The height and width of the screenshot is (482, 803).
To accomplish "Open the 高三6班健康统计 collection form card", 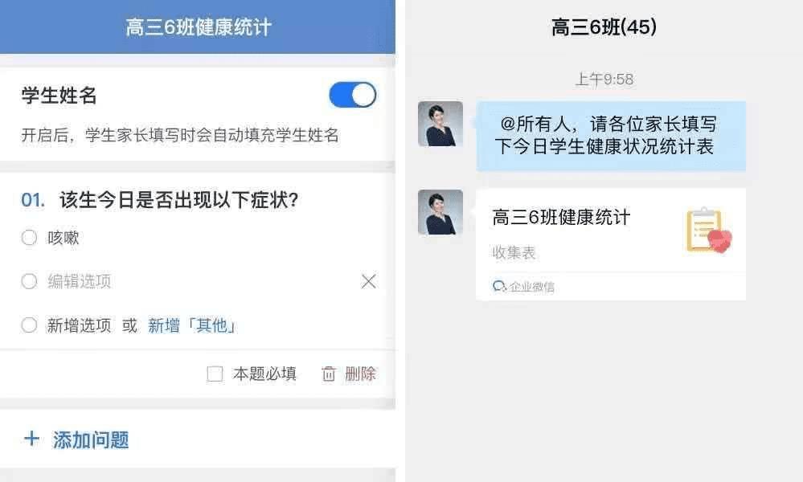I will [610, 244].
